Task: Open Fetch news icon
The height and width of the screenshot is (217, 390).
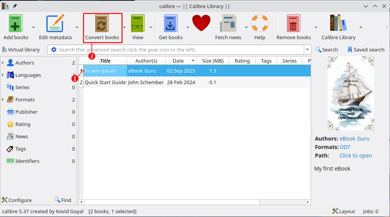Action: (228, 24)
